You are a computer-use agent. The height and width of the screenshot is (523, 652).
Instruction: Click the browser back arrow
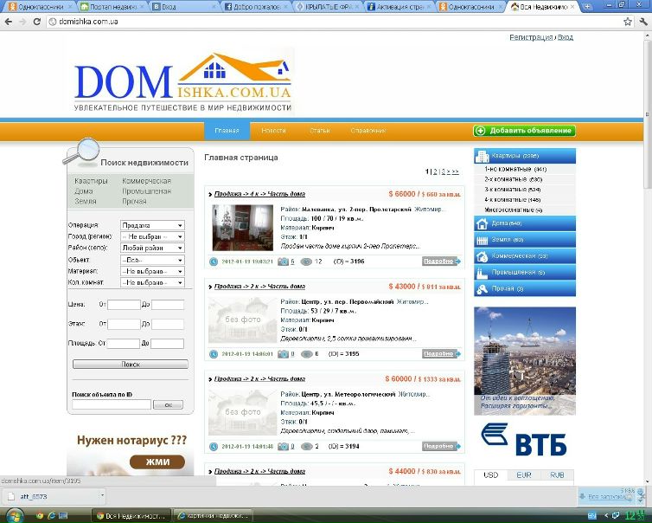[9, 22]
